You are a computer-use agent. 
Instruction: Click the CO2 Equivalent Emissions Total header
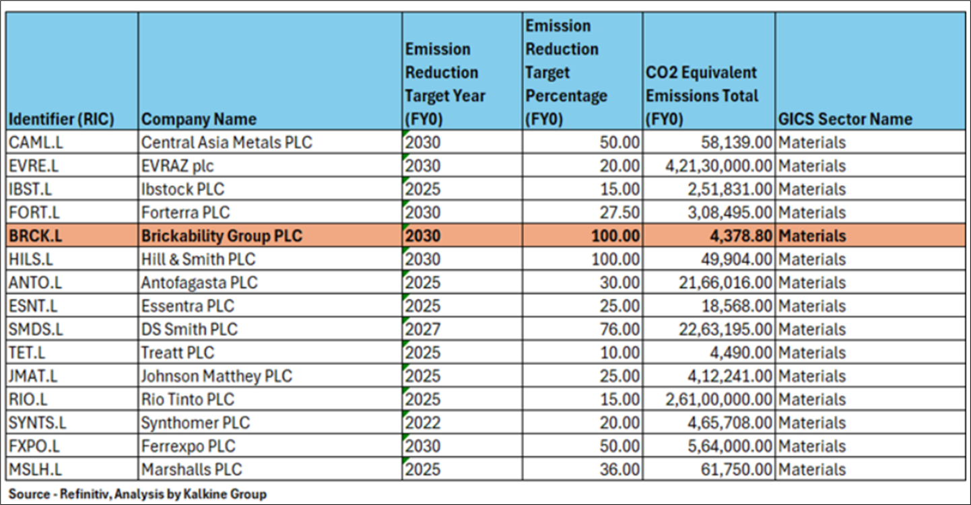[709, 72]
